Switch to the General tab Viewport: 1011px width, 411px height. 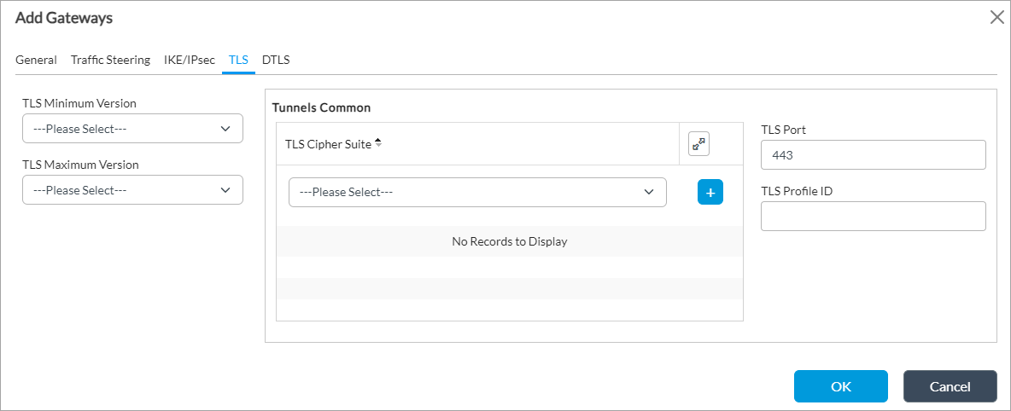tap(36, 60)
